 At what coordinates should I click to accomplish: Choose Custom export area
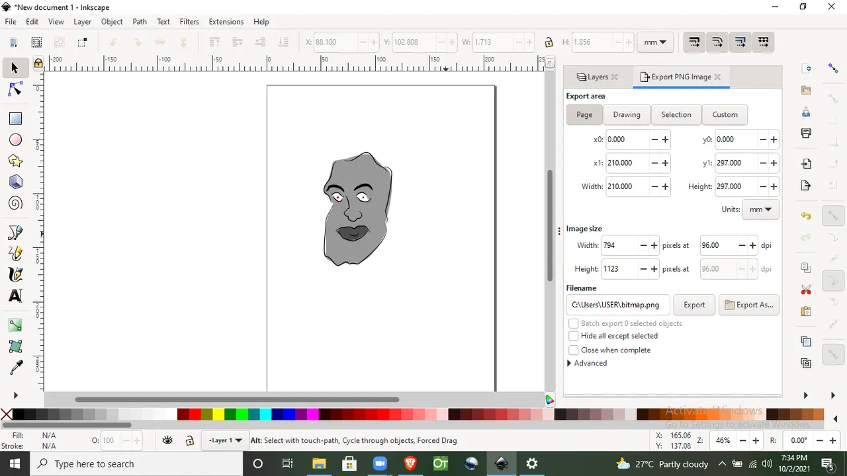(x=725, y=114)
